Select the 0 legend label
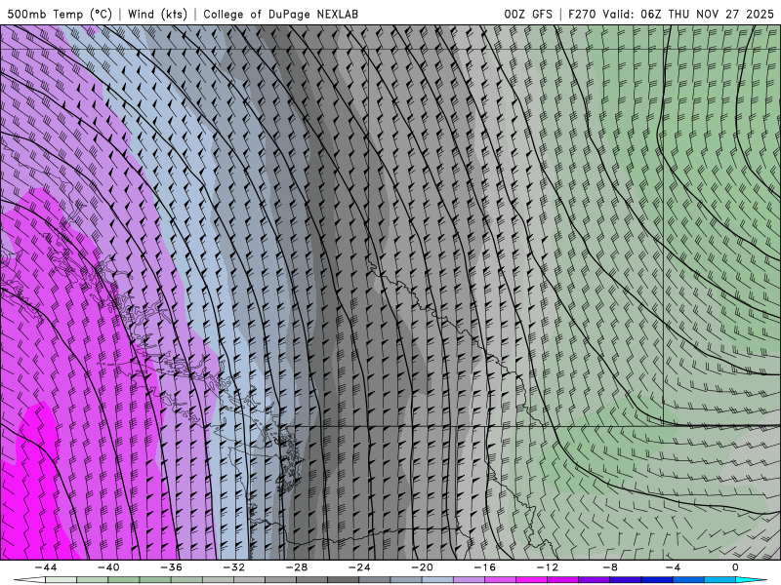This screenshot has height=585, width=781. [735, 567]
